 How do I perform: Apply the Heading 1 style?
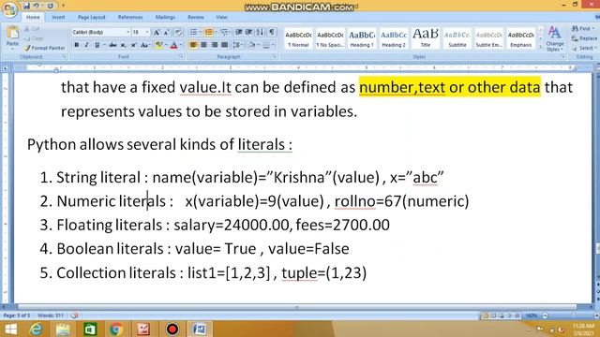click(362, 38)
